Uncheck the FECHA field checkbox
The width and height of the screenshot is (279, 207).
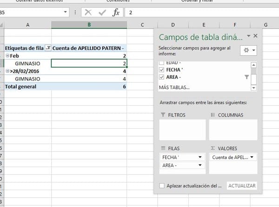point(161,70)
